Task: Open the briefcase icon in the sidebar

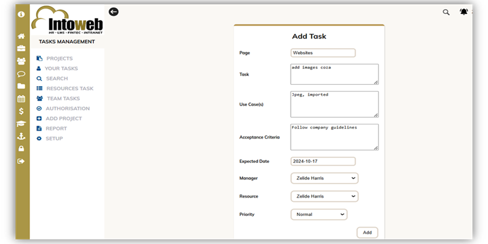Action: tap(21, 48)
